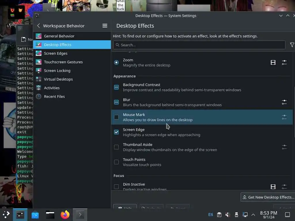Image resolution: width=295 pixels, height=221 pixels.
Task: Open General Behavior settings
Action: 72,36
